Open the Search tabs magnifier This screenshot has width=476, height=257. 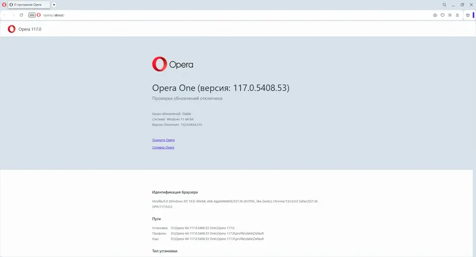point(444,5)
